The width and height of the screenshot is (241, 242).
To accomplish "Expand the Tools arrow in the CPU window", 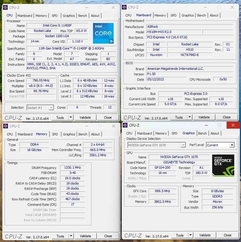I will pyautogui.click(x=71, y=118).
